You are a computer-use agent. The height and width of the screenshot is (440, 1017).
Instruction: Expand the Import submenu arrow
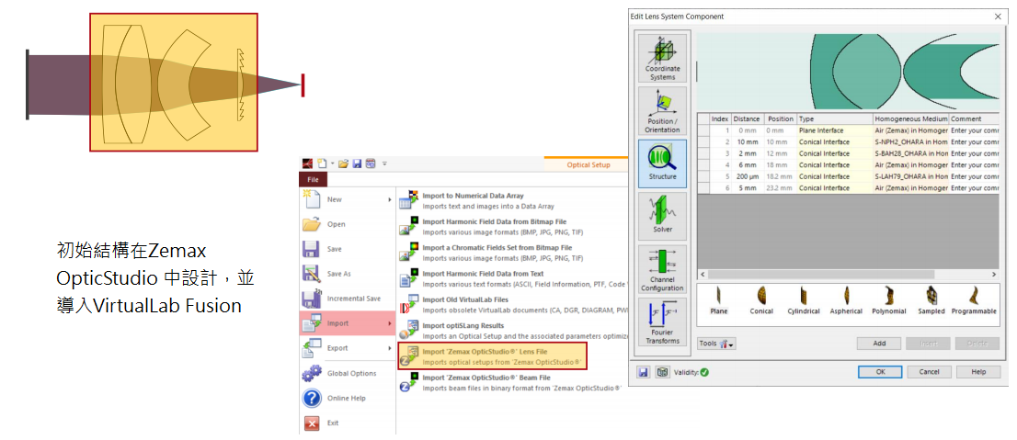(390, 323)
